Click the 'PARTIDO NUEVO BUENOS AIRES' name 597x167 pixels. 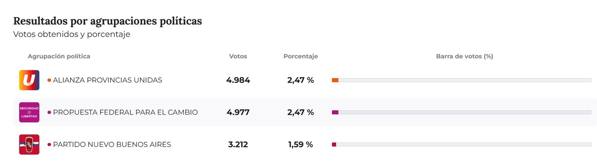point(112,144)
